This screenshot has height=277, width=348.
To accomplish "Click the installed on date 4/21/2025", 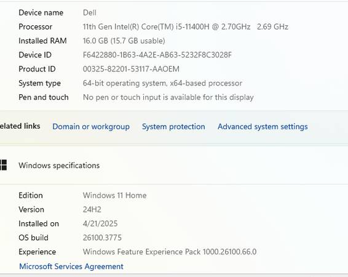I will pyautogui.click(x=100, y=223).
